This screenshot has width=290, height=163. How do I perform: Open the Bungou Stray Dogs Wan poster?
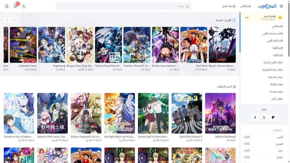pyautogui.click(x=80, y=45)
